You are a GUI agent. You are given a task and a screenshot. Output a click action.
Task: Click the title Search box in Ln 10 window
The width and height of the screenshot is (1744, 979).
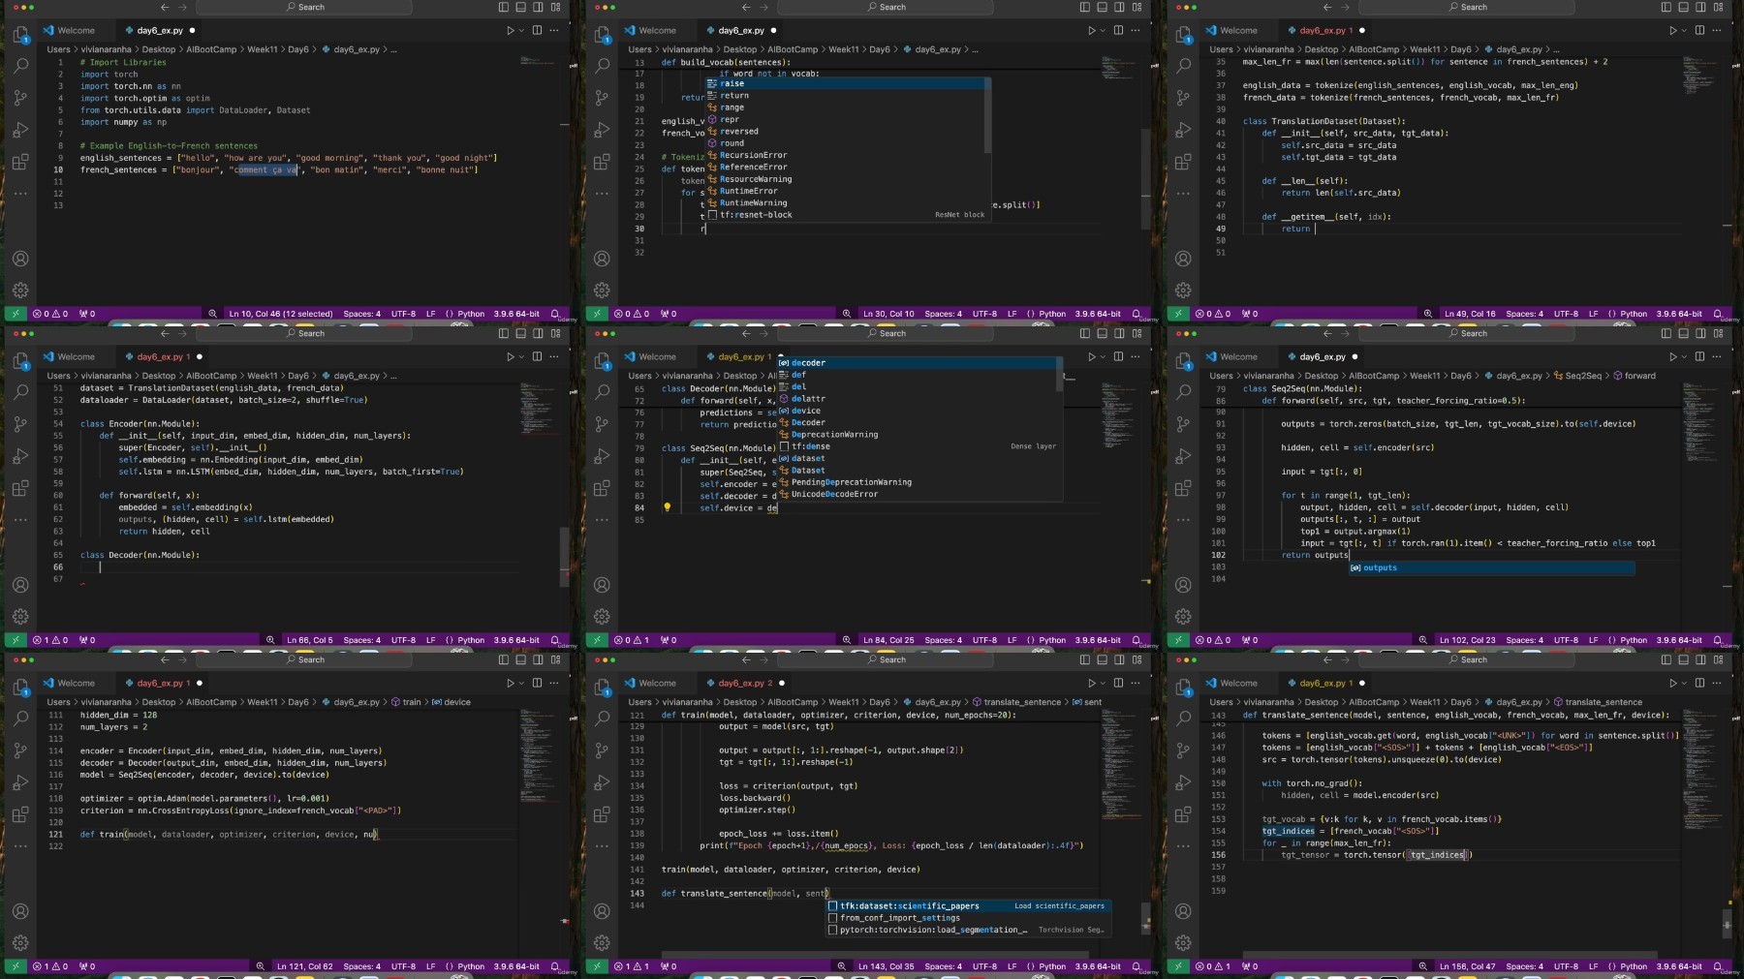(x=305, y=7)
